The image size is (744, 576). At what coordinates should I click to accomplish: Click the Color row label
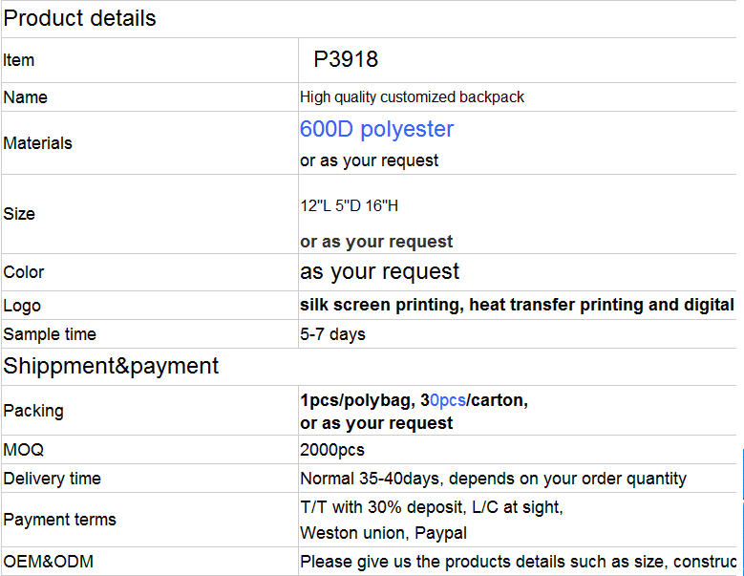point(23,272)
